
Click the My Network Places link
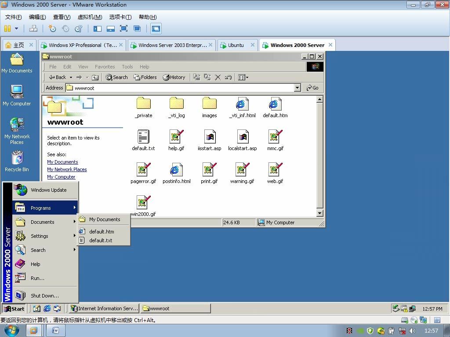[x=67, y=169]
